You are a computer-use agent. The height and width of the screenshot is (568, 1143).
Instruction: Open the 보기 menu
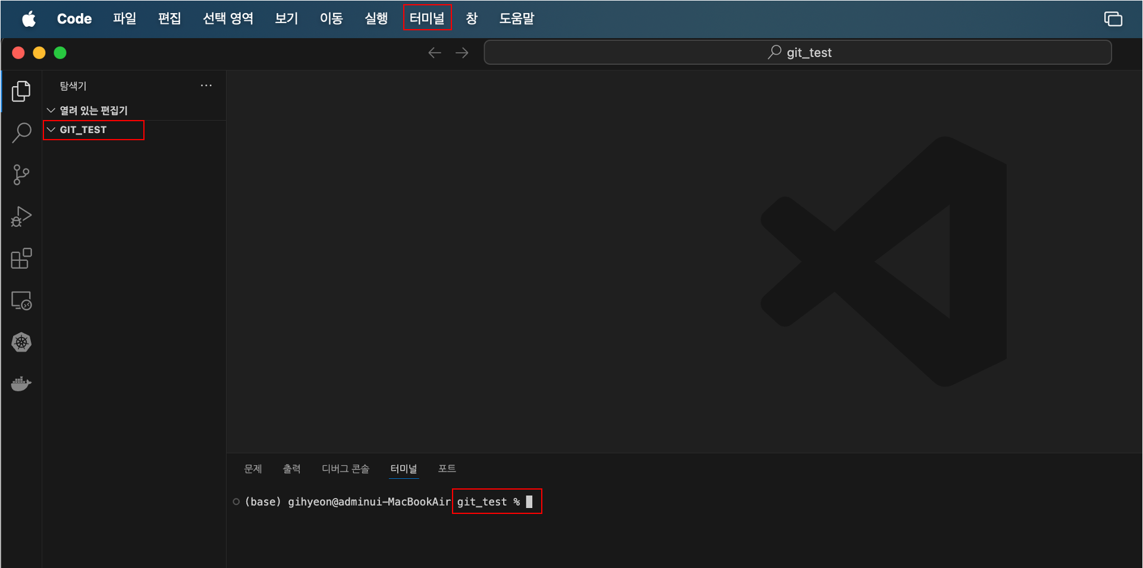point(287,19)
